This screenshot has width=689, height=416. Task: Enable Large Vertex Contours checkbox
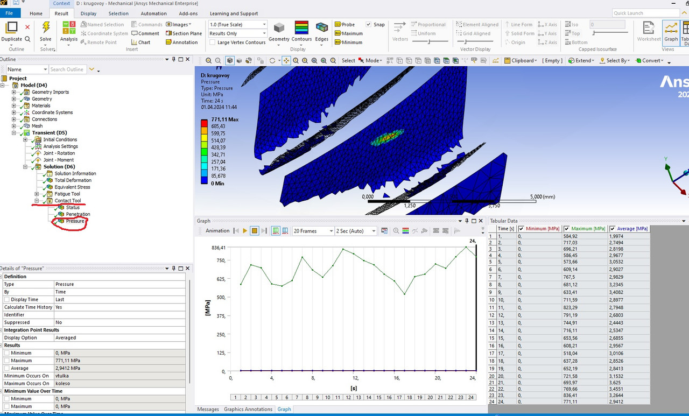tap(213, 42)
